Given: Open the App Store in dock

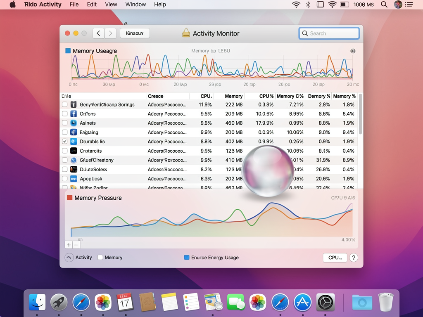Looking at the screenshot, I should (302, 302).
